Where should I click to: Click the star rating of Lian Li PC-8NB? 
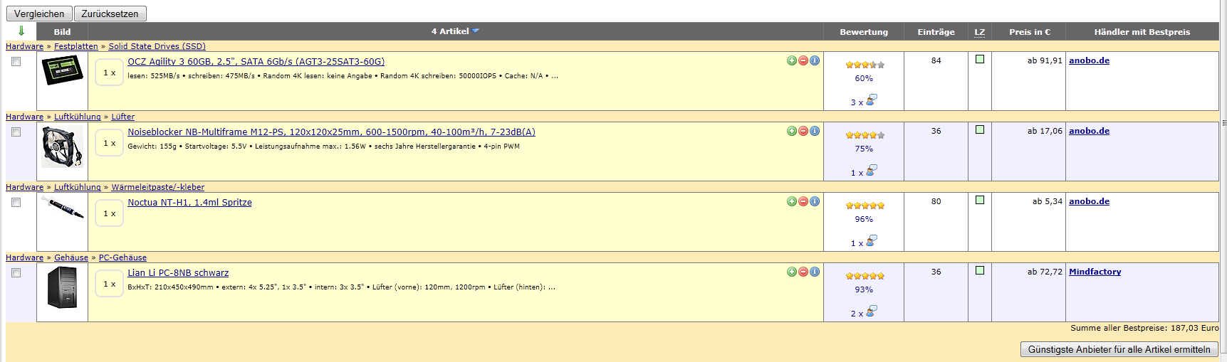point(865,276)
